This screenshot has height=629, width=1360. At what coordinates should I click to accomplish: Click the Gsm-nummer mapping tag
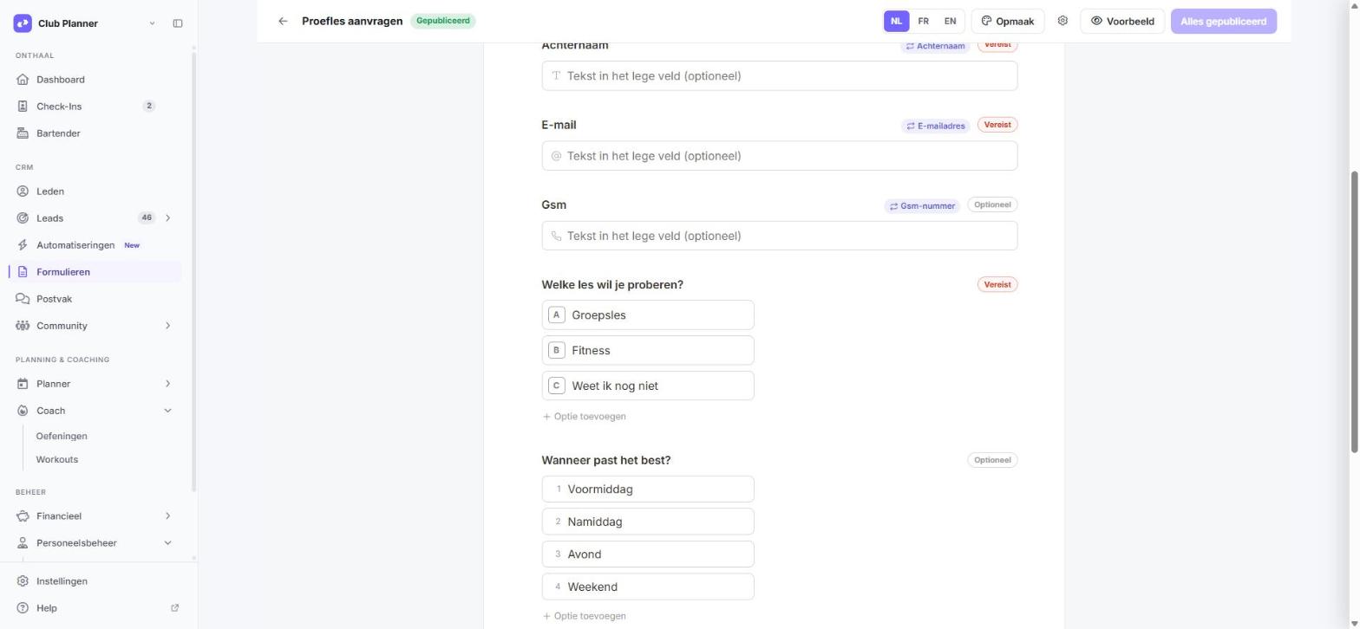(922, 206)
